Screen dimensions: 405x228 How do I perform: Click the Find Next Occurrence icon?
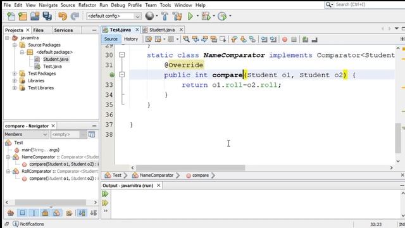204,39
